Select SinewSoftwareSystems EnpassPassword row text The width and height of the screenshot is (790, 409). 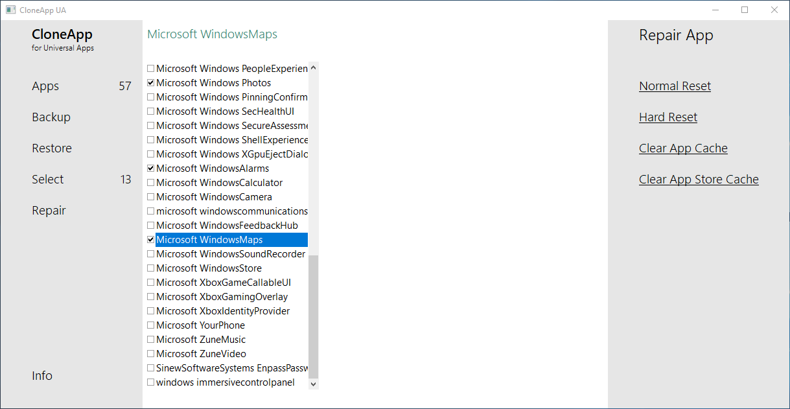[232, 368]
